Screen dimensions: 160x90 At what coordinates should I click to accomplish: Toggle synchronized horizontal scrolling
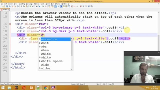coord(52,6)
